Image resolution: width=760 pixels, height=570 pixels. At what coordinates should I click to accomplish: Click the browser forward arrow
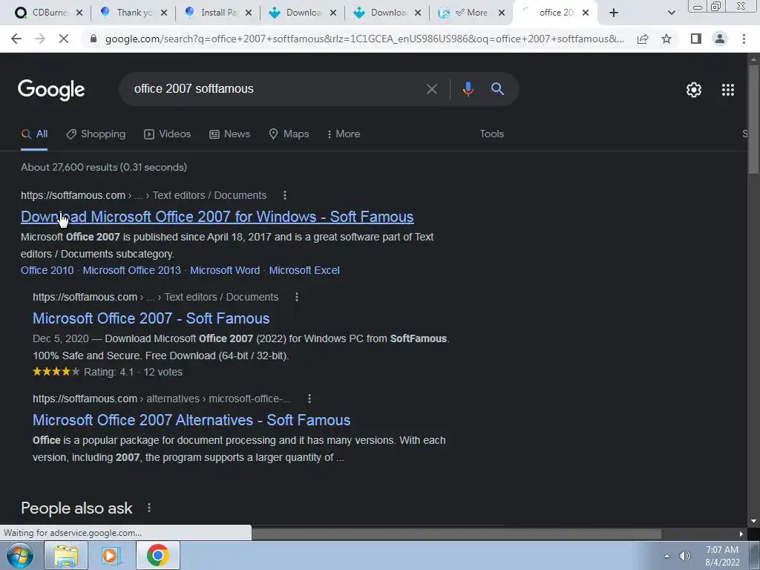[x=40, y=39]
